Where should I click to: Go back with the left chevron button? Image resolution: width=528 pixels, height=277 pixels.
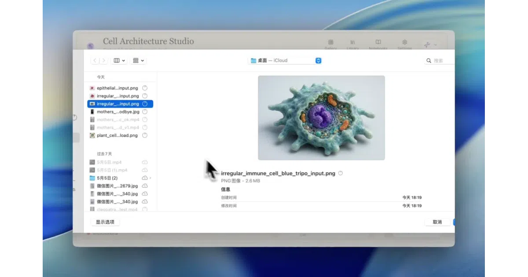(x=95, y=61)
